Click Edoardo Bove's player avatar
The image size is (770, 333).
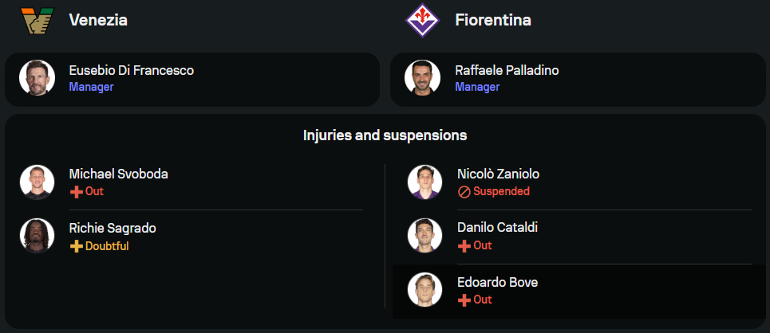[x=424, y=290]
